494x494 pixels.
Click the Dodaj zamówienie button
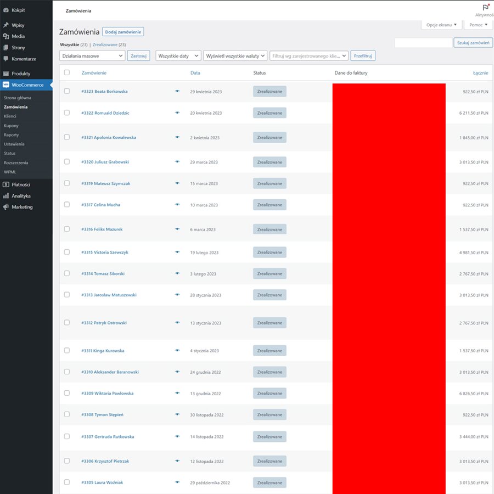pyautogui.click(x=123, y=32)
